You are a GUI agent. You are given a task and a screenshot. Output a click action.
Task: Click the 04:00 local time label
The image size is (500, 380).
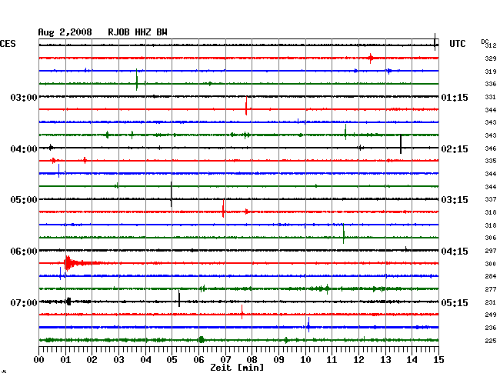[24, 149]
